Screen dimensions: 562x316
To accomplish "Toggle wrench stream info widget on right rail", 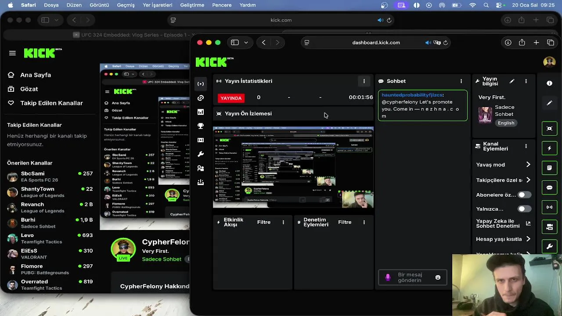I will coord(549,247).
